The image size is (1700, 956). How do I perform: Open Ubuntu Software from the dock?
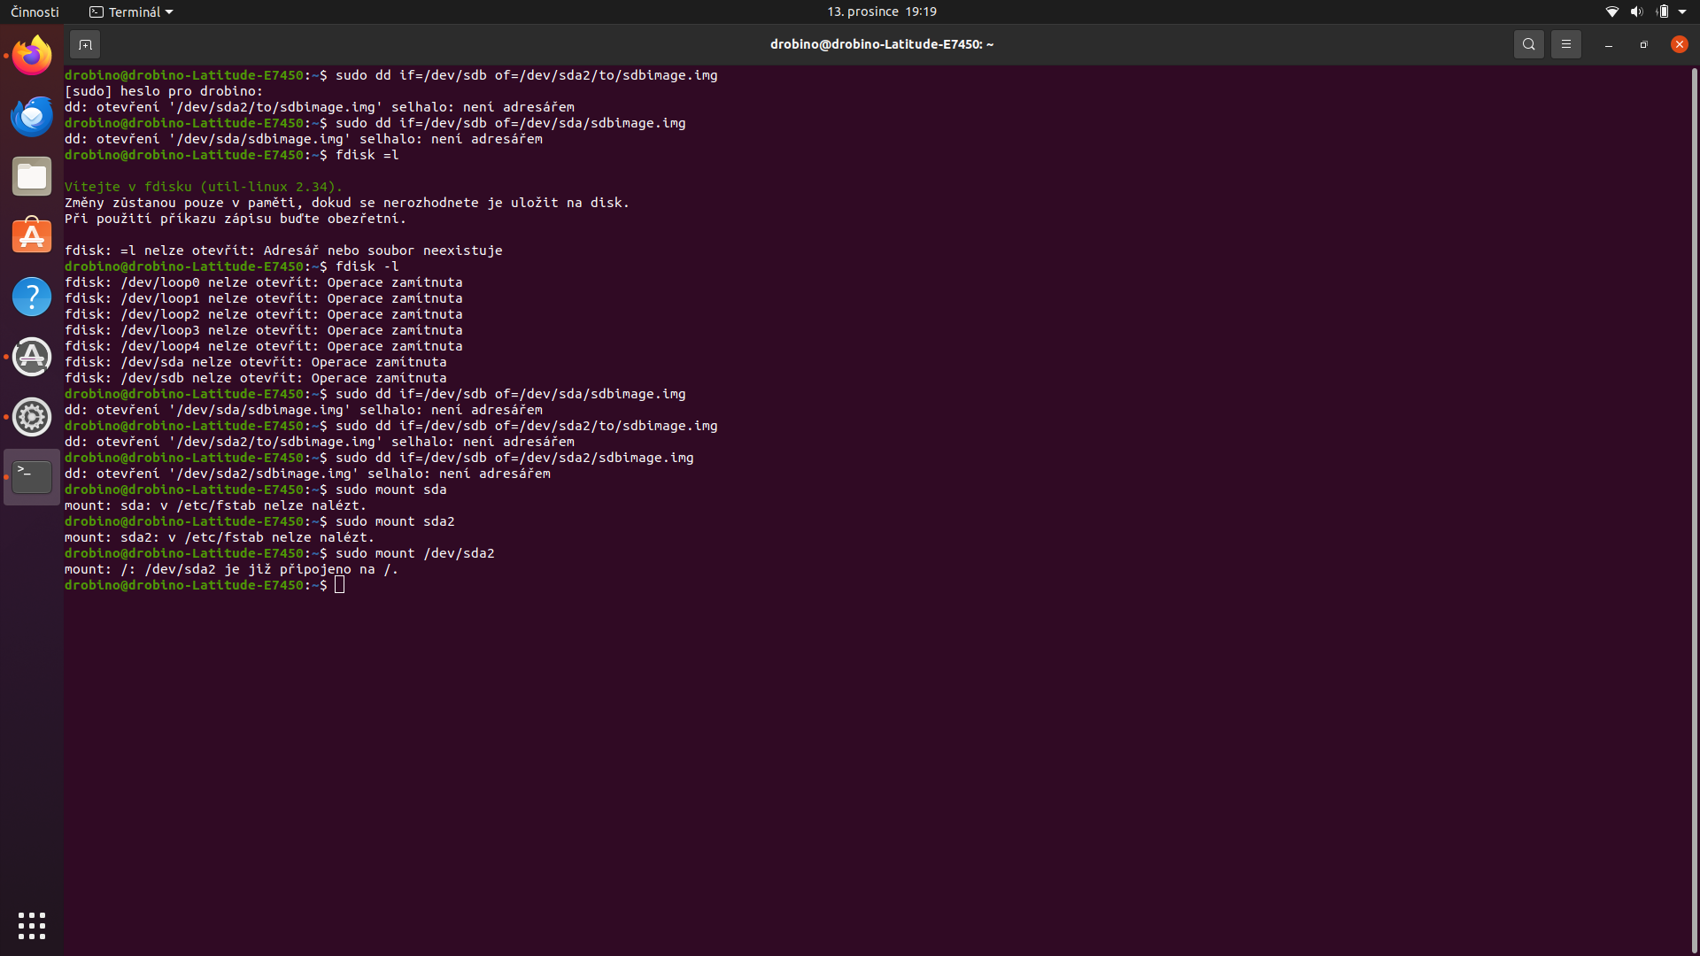32,236
